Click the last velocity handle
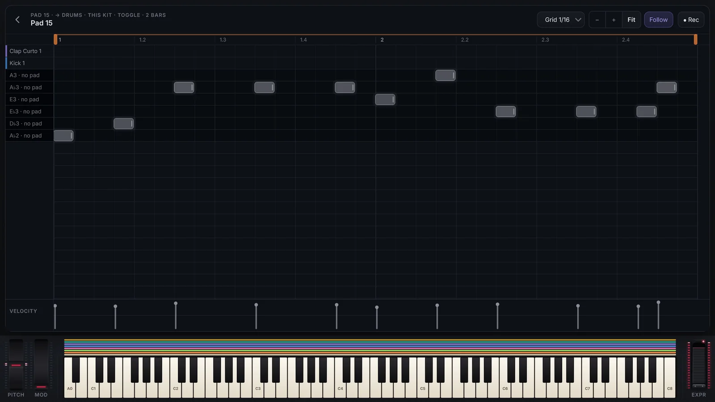The width and height of the screenshot is (715, 402). point(658,302)
